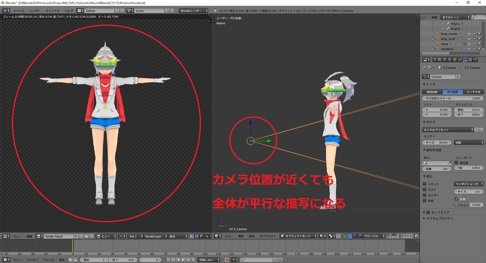
Task: Jump to the first frame in timeline
Action: [x=168, y=260]
